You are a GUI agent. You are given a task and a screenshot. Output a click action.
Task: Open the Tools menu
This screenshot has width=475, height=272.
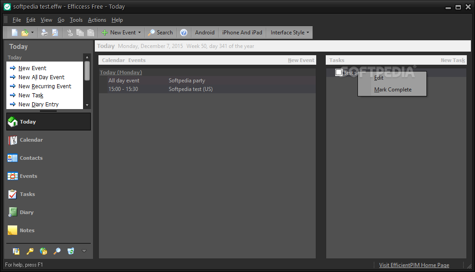pos(76,20)
